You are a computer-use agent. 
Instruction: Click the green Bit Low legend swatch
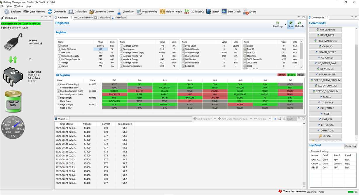(x=292, y=75)
